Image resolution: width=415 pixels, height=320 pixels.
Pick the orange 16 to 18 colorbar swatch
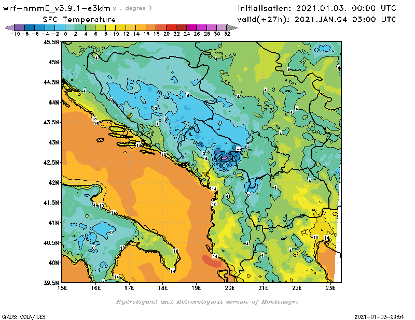point(151,27)
